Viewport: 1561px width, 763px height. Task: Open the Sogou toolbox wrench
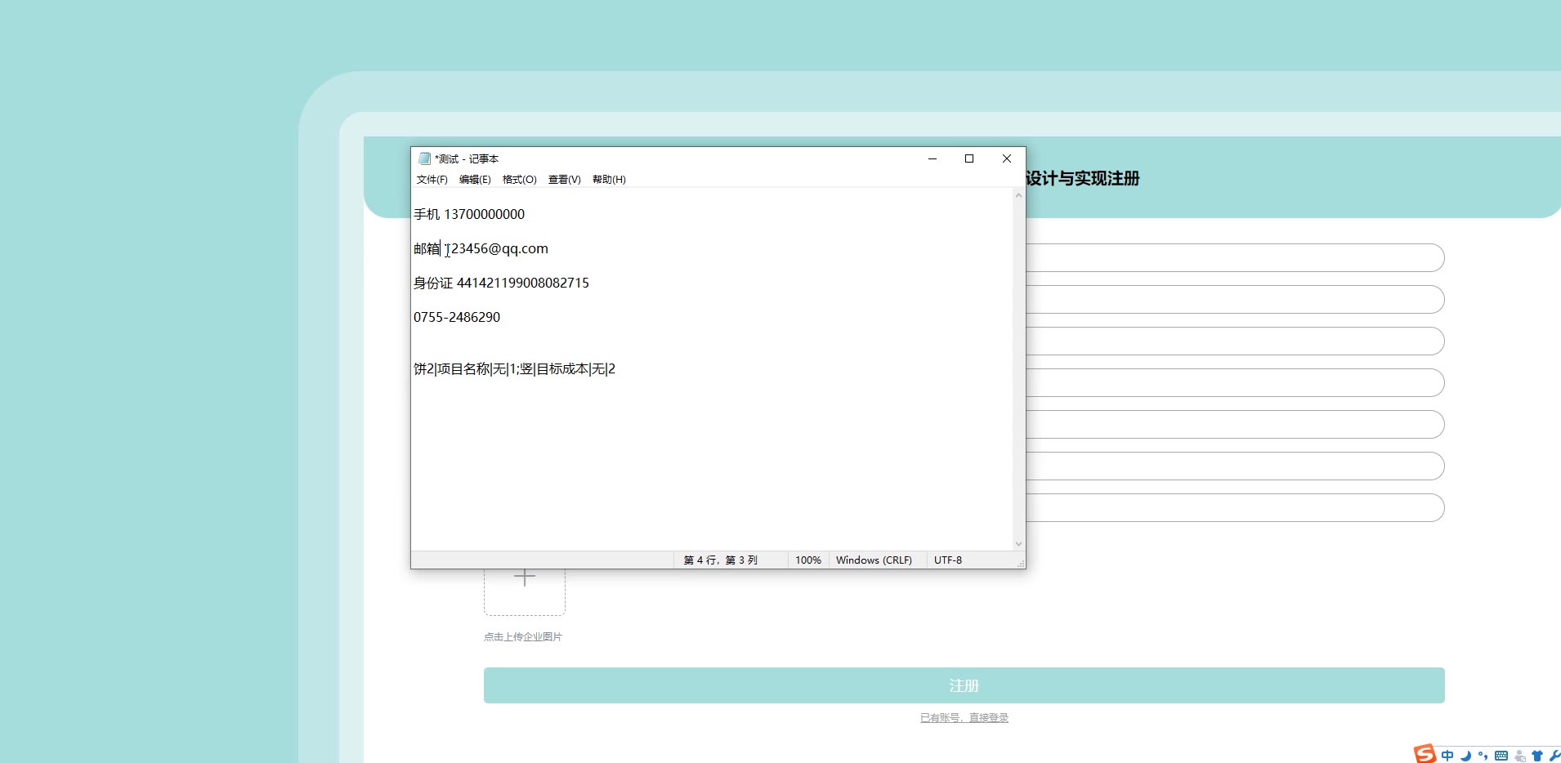1554,756
